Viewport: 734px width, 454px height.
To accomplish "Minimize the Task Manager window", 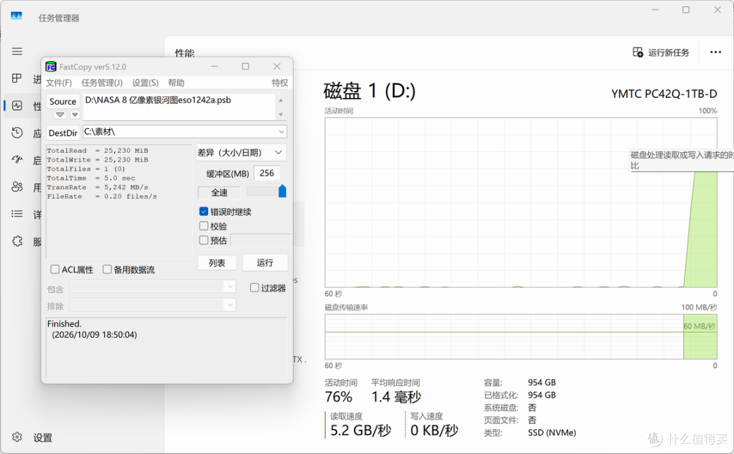I will (x=655, y=10).
